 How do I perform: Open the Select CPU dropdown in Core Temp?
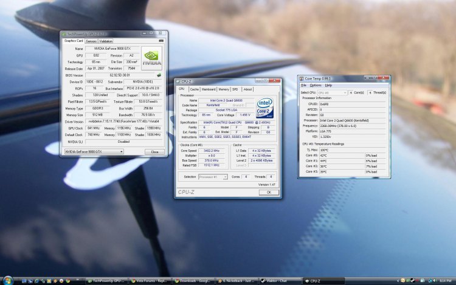(333, 93)
